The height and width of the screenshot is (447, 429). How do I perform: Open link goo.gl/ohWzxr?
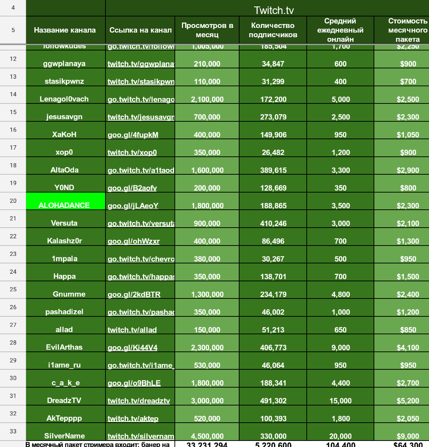click(x=133, y=241)
